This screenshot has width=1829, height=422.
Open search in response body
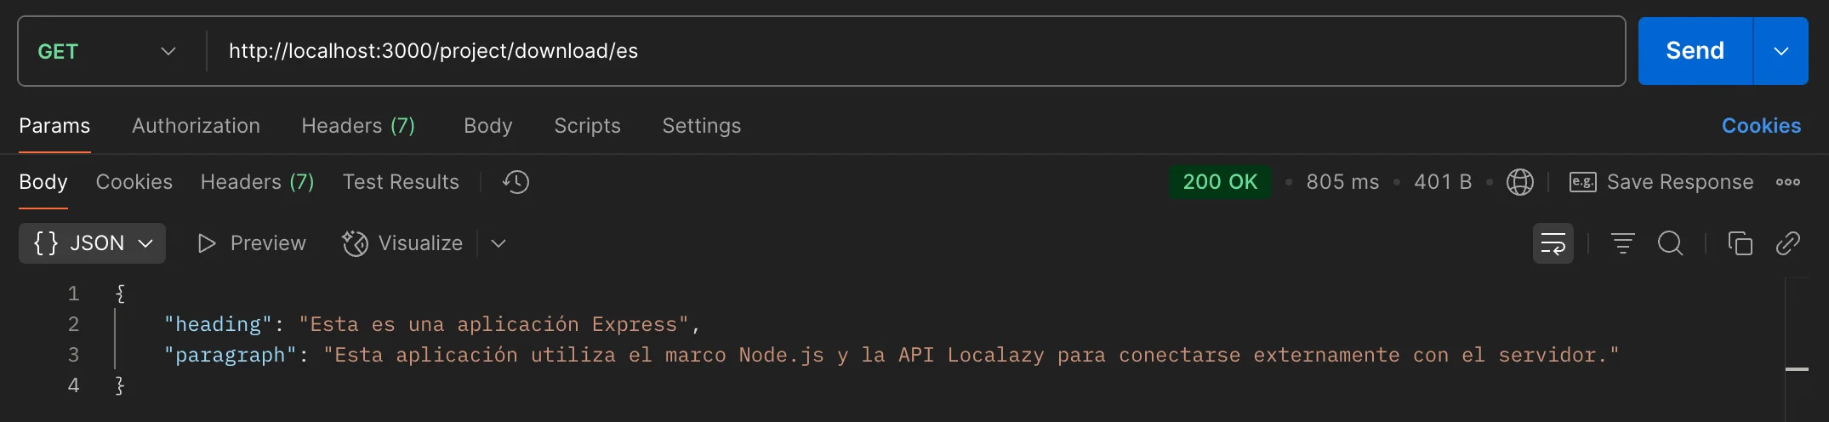point(1670,244)
